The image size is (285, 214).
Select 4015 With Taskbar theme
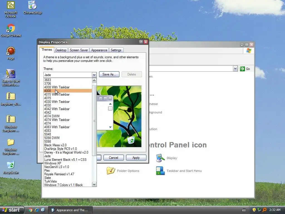(68, 94)
